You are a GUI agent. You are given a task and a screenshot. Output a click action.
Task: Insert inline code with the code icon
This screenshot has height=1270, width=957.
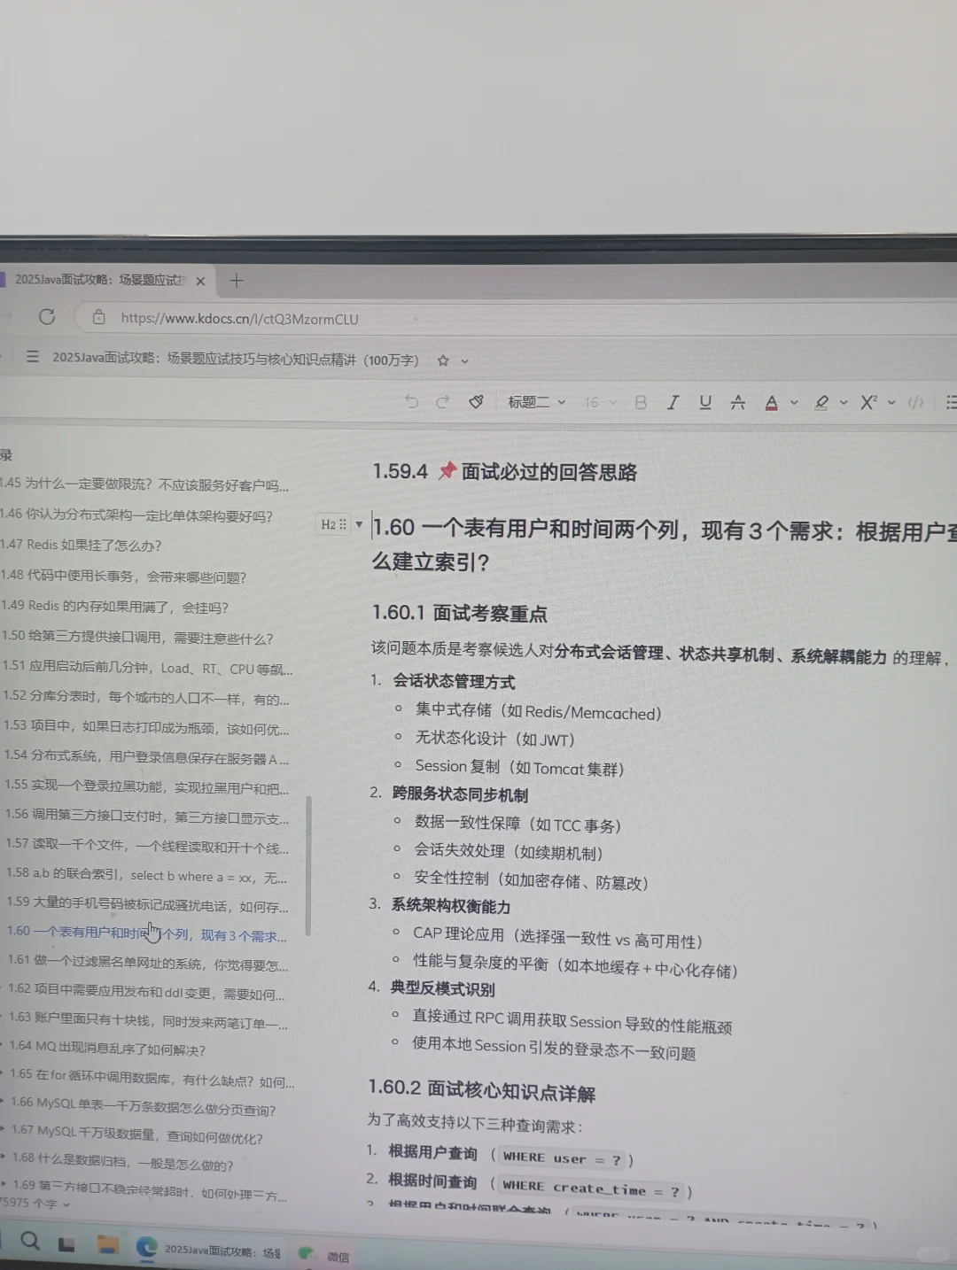click(915, 402)
